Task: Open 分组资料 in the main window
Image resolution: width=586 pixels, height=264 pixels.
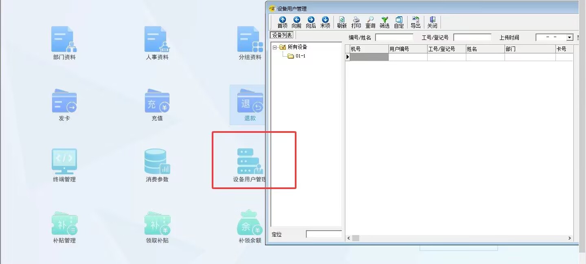Action: [x=250, y=43]
